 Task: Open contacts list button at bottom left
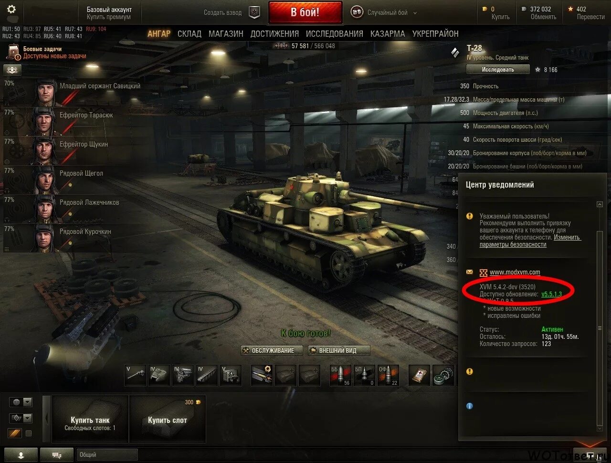[x=21, y=454]
